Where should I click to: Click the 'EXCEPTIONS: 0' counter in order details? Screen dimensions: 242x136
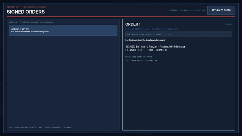click(x=157, y=50)
